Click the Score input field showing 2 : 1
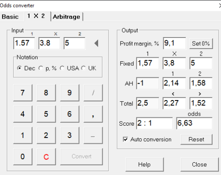 click(154, 123)
